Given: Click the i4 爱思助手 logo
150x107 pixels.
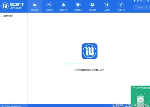Looking at the screenshot, I should click(13, 6).
